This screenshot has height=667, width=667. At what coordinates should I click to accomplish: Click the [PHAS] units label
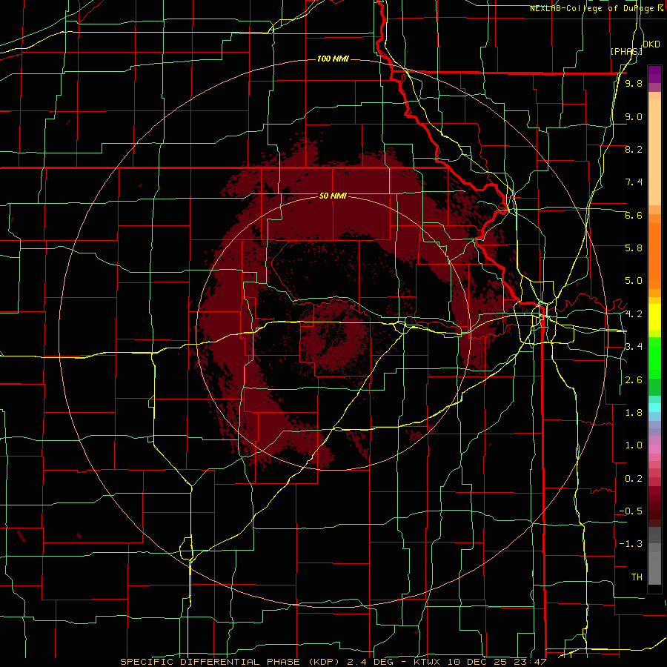coord(626,51)
